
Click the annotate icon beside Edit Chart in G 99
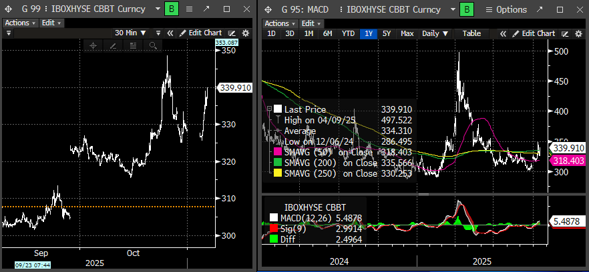tap(232, 33)
